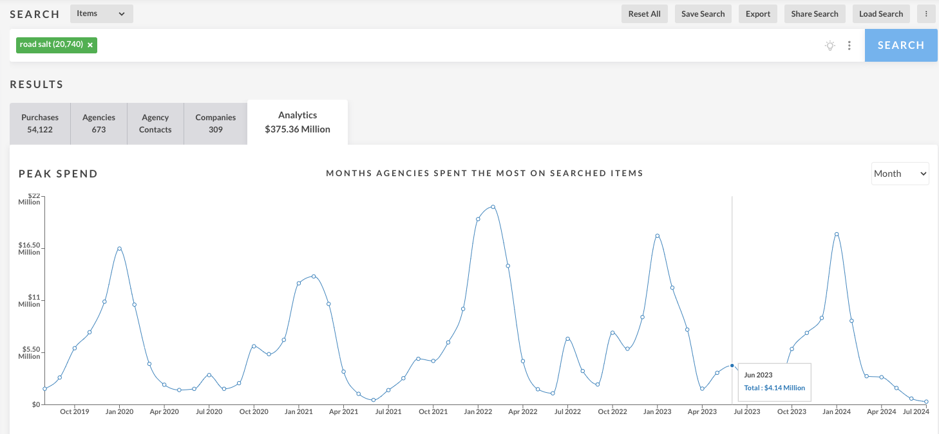939x434 pixels.
Task: Click the blue SEARCH button
Action: point(900,45)
